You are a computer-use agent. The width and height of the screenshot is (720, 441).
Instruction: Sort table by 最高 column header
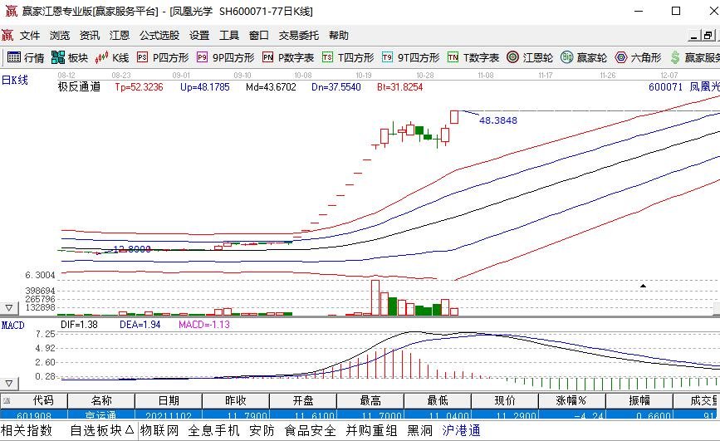pyautogui.click(x=370, y=400)
